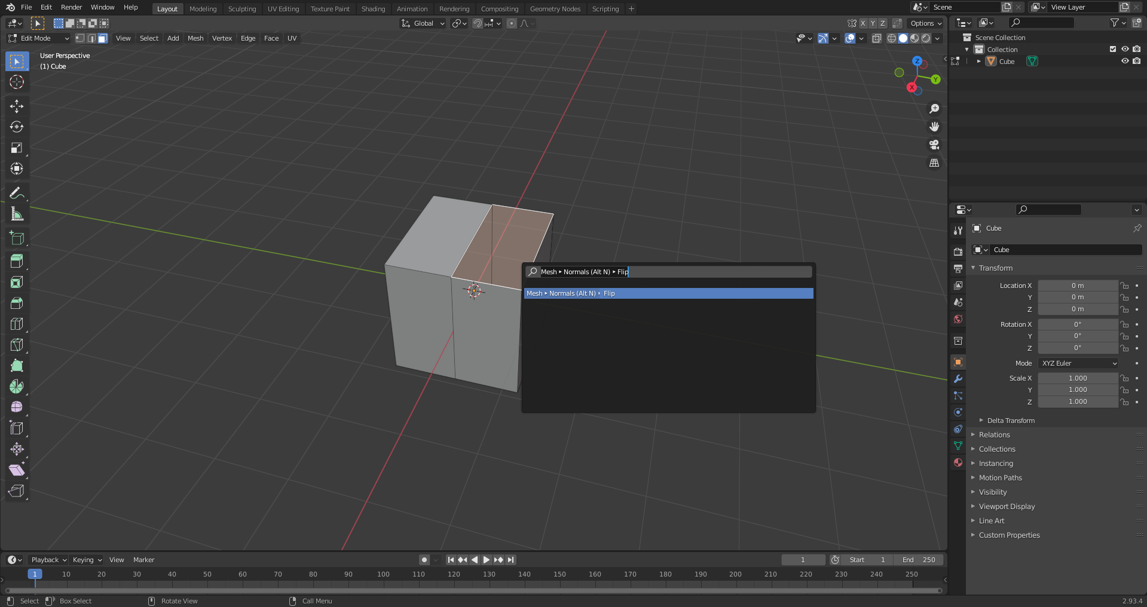Open the Options dropdown
Screen dimensions: 1147x607
(926, 23)
